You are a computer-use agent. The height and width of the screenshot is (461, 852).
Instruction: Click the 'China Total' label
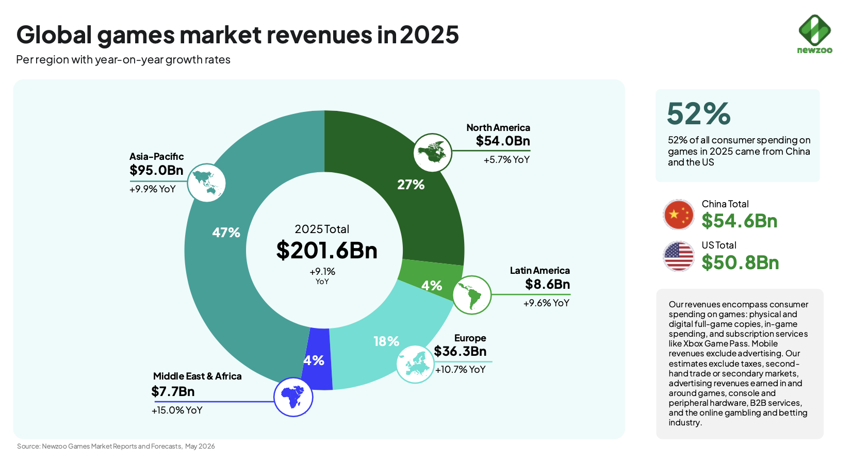tap(725, 204)
